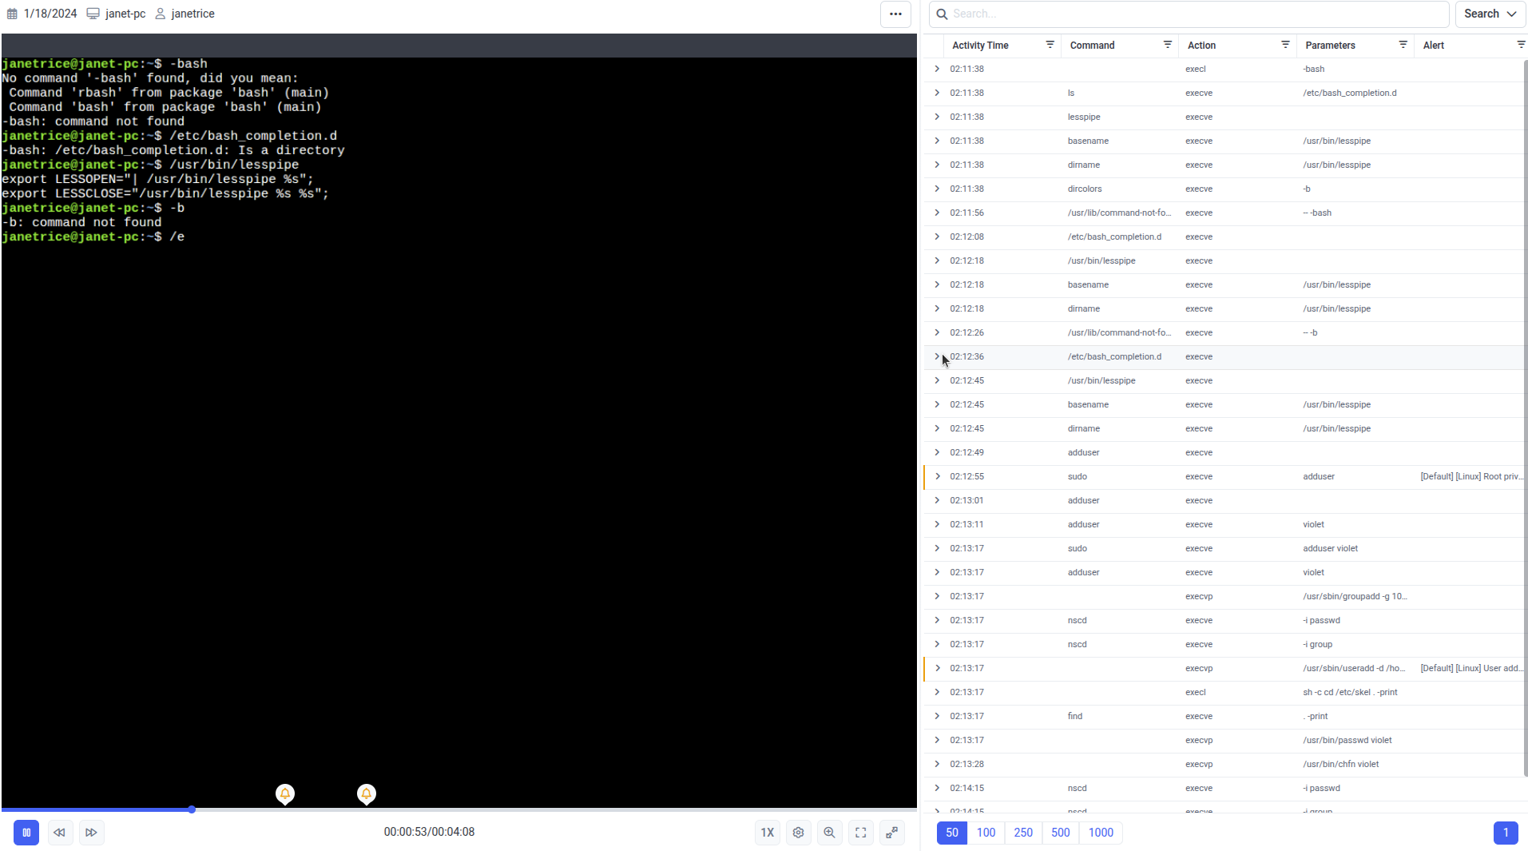Click the playback time 00:00:53/00:04:08
Viewport: 1528px width, 851px height.
[x=429, y=832]
